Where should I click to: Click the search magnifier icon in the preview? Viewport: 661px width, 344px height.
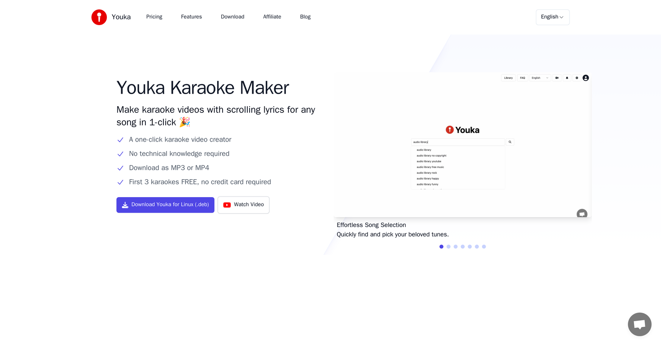click(510, 142)
